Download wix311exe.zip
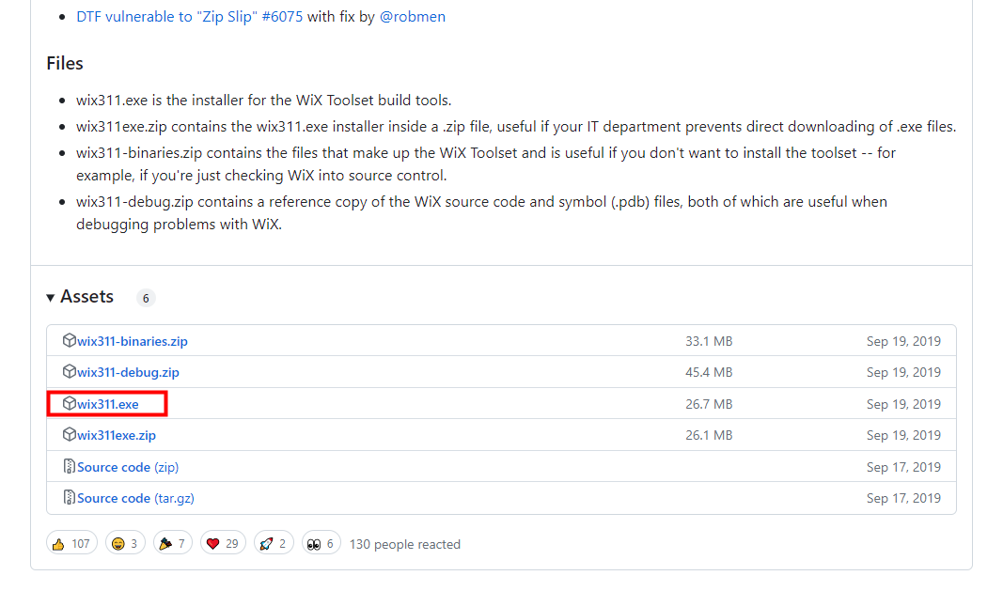 [117, 436]
